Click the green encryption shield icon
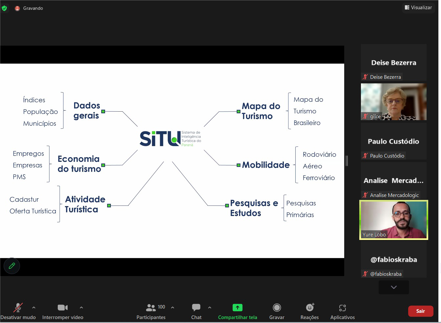Viewport: 441px width, 323px height. pos(4,8)
